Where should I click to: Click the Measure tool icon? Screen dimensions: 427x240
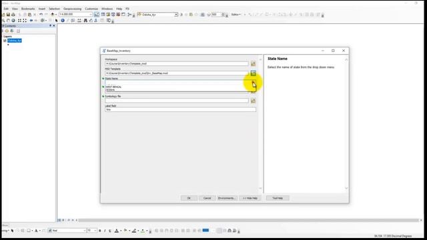[x=79, y=21]
